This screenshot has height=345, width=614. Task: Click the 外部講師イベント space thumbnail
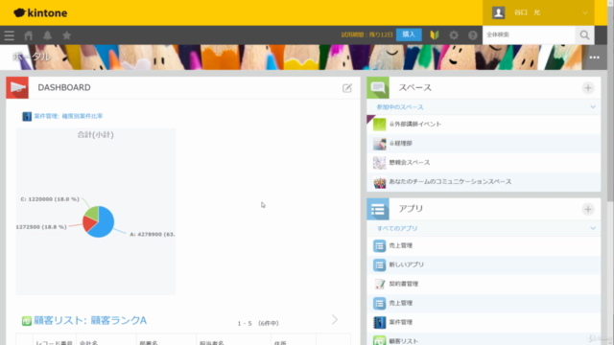click(x=379, y=125)
